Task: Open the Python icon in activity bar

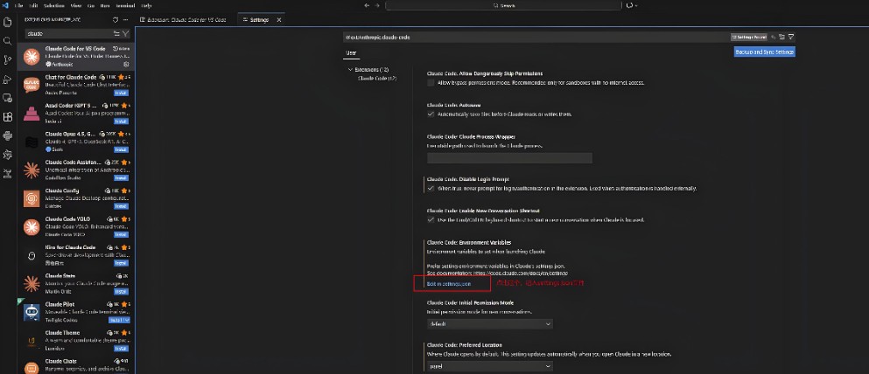Action: point(7,135)
